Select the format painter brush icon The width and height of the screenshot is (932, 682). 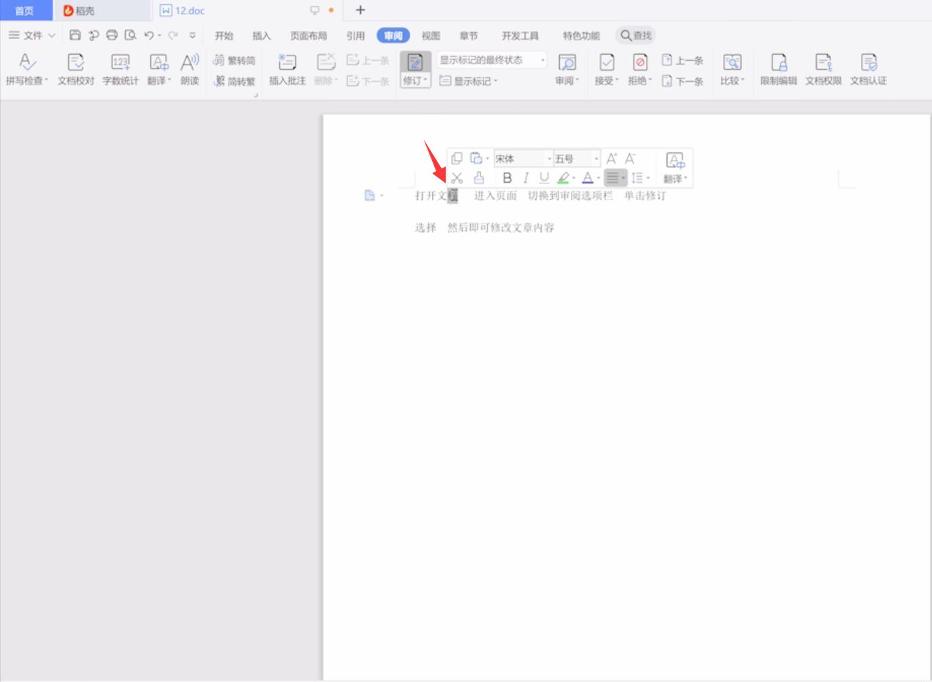pos(479,178)
